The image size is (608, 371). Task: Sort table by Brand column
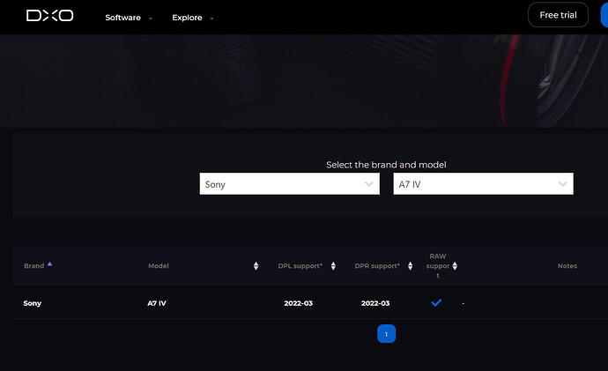click(x=38, y=265)
